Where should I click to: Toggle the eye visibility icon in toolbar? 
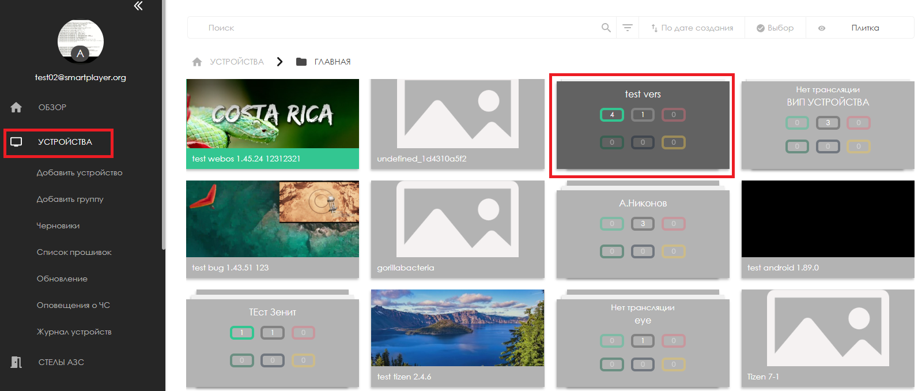coord(822,28)
